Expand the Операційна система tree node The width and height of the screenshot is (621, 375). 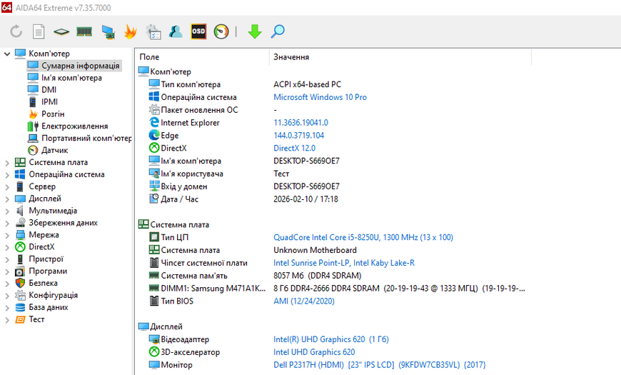[x=6, y=174]
